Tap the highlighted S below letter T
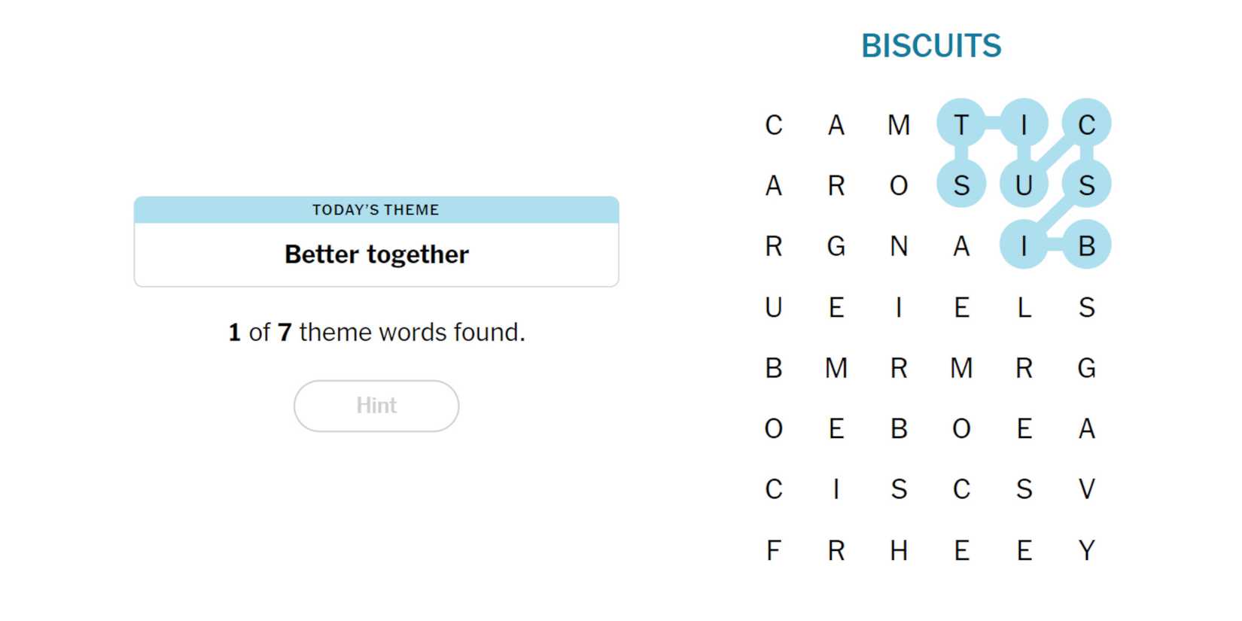Screen dimensions: 1242x621 coord(960,185)
